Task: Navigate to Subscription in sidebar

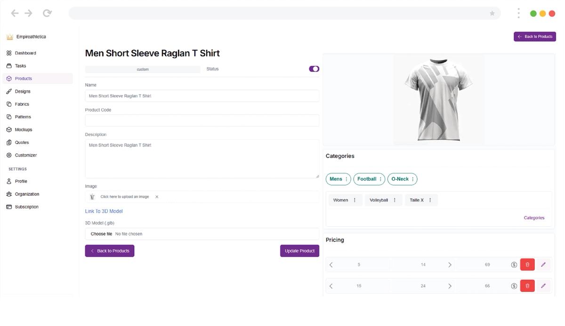Action: pos(9,207)
